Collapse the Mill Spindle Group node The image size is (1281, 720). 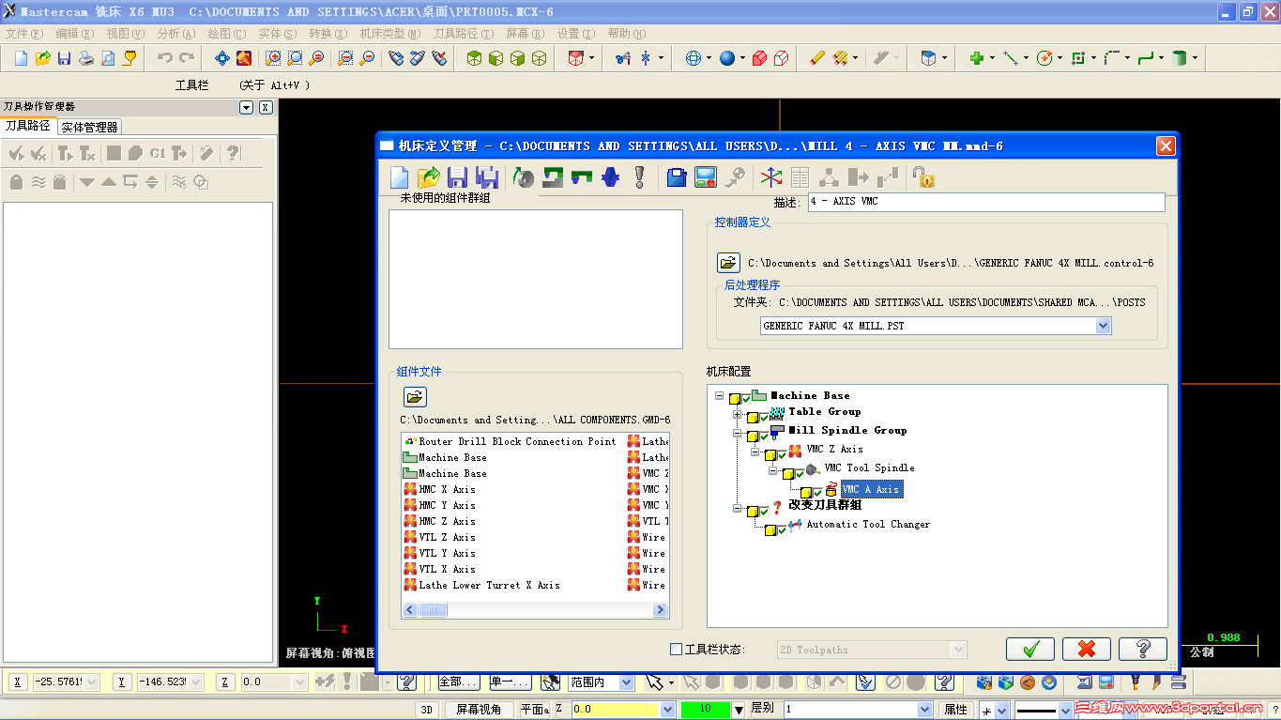point(737,433)
